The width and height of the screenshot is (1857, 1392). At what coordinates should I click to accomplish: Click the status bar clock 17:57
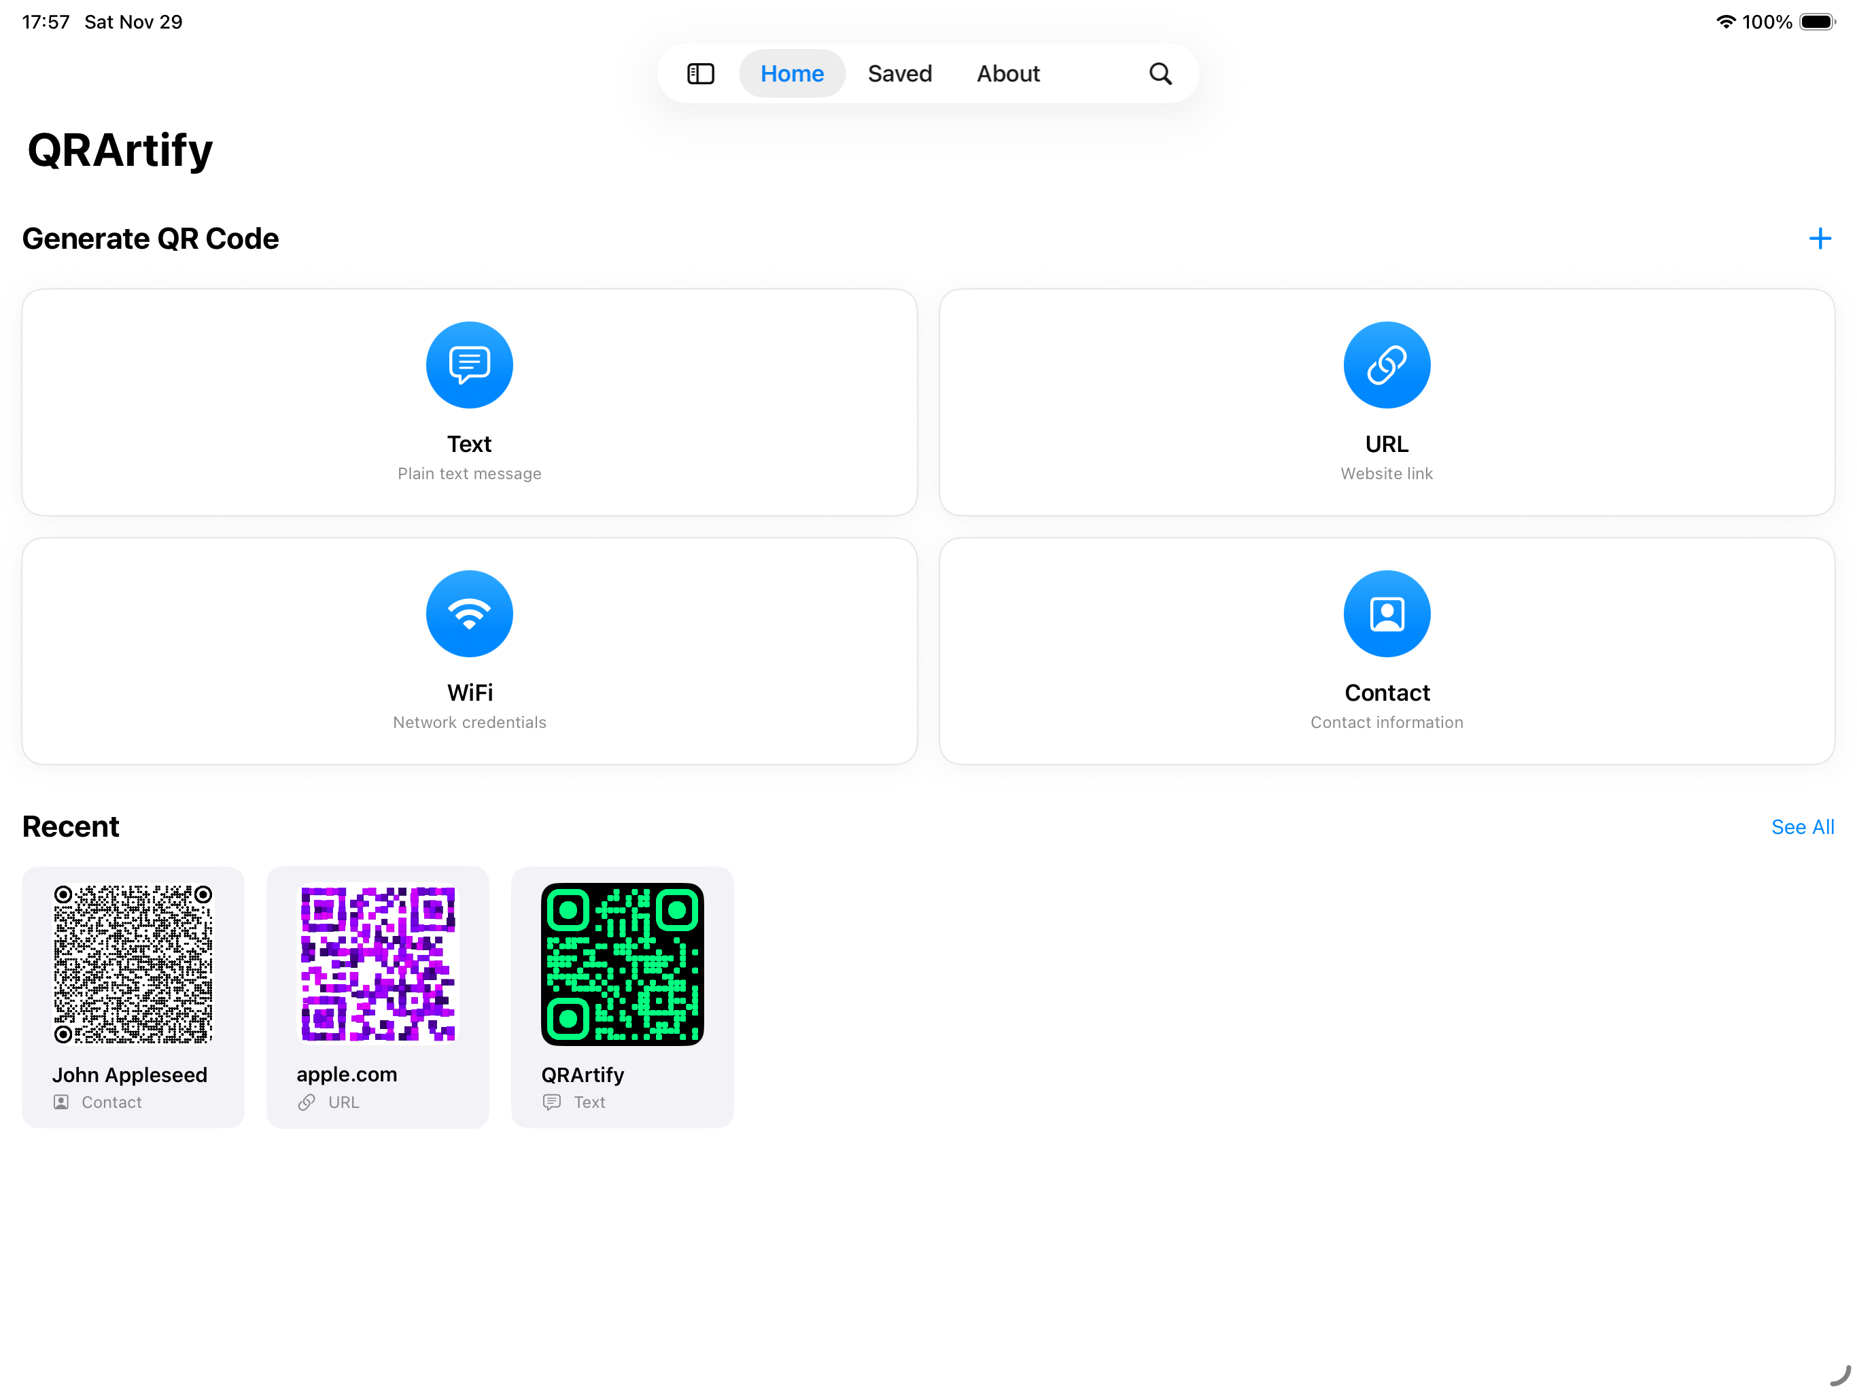click(46, 22)
